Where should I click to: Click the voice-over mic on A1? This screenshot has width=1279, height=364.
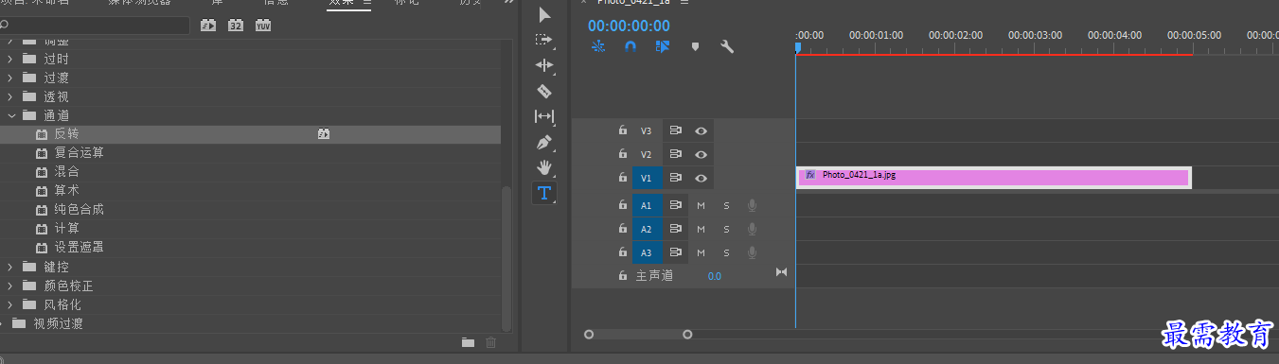pos(752,204)
